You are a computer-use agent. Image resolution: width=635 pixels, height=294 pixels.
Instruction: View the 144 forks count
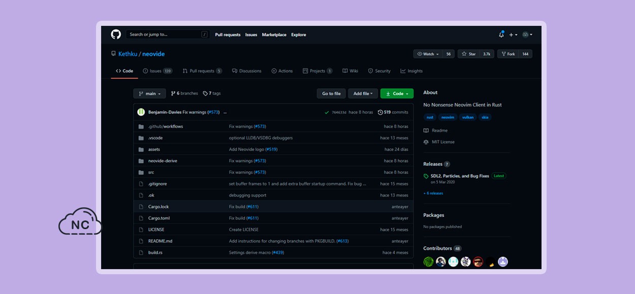(525, 54)
